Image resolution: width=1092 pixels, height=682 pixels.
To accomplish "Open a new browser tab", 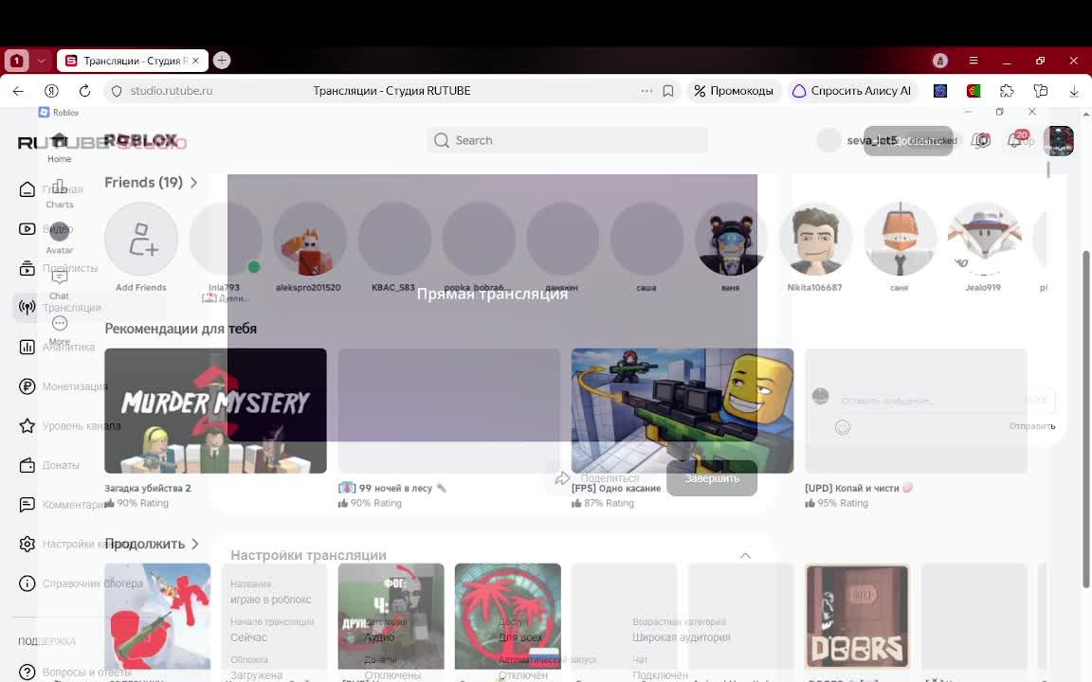I will pyautogui.click(x=222, y=61).
